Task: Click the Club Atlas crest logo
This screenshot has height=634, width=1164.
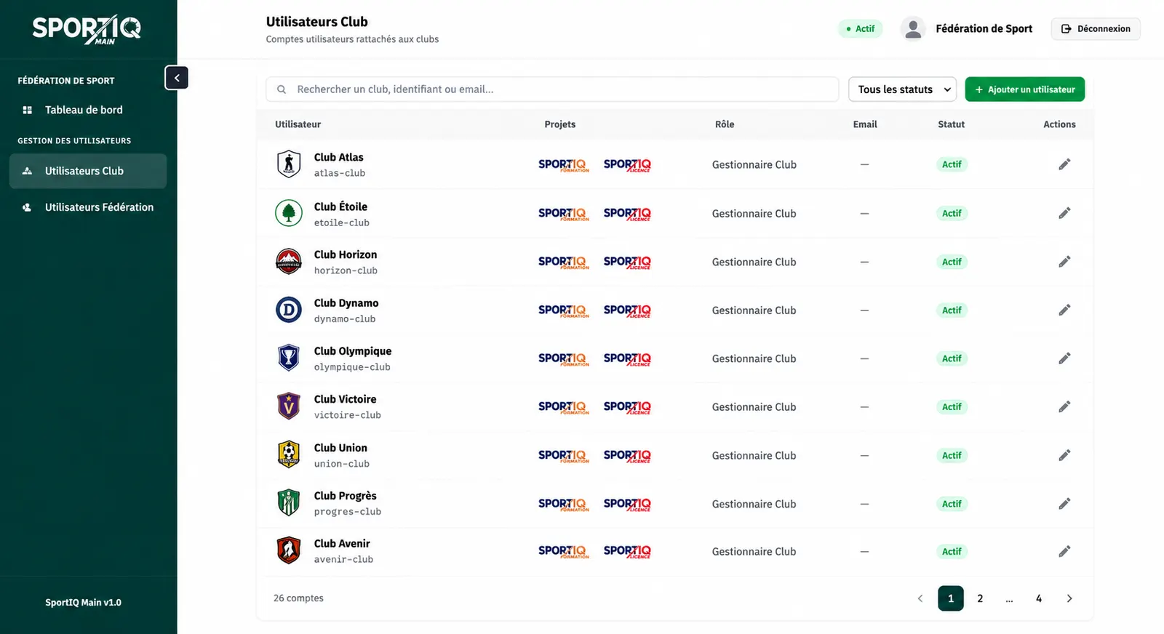Action: 289,164
